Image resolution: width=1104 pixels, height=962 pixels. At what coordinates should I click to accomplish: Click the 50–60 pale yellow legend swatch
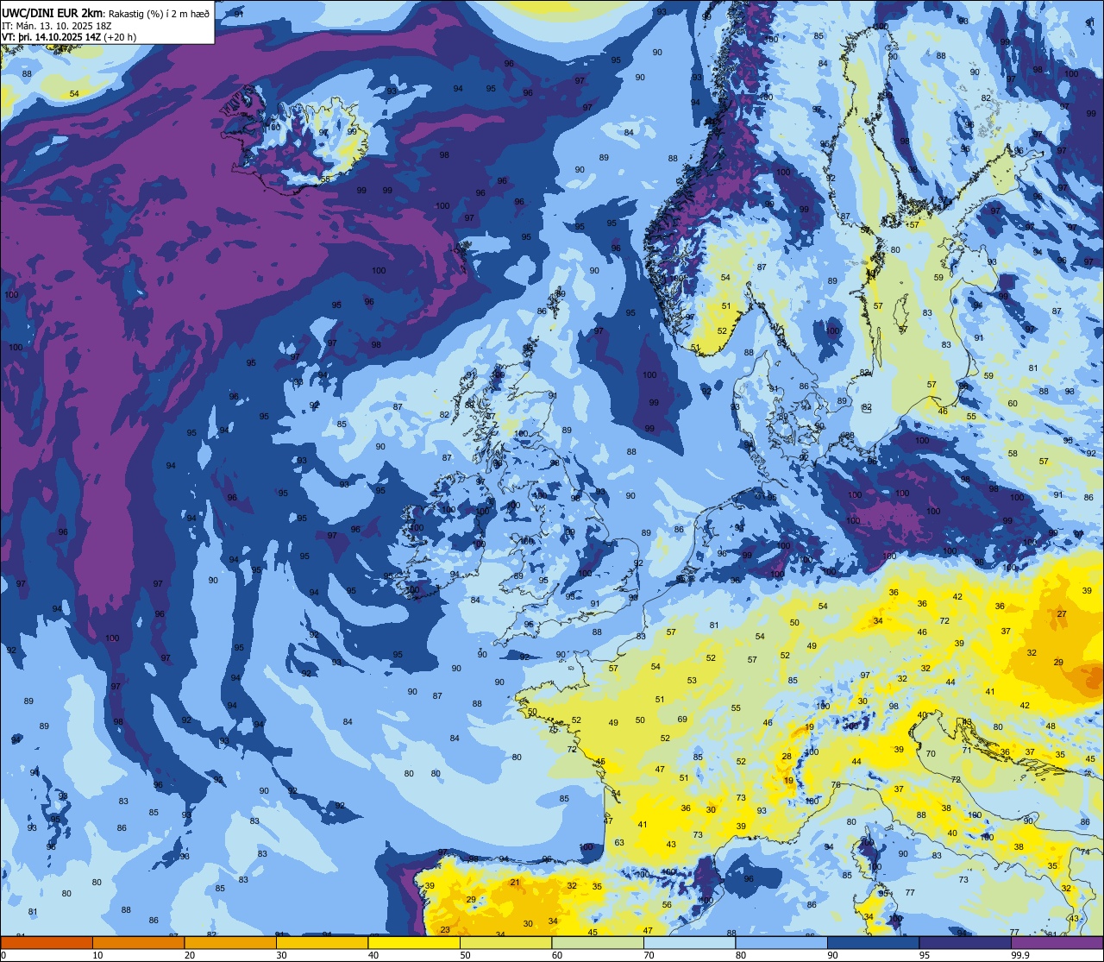point(505,943)
